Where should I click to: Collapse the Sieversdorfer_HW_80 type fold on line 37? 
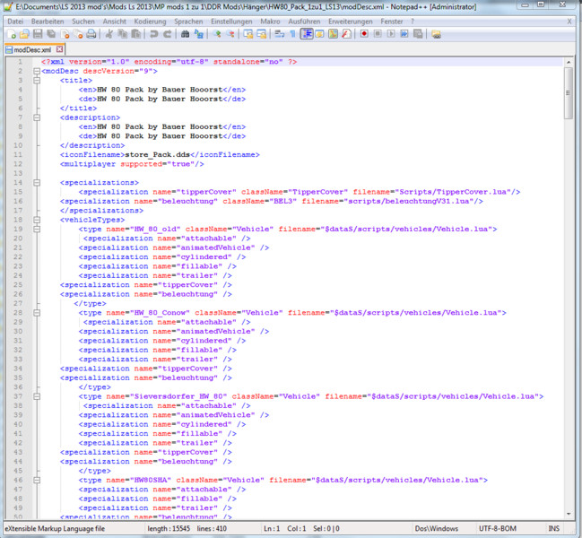(x=37, y=396)
